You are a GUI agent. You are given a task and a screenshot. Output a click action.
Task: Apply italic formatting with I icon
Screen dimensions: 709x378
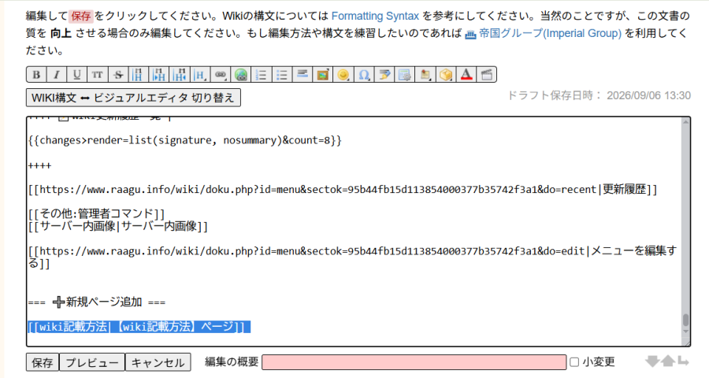point(57,75)
